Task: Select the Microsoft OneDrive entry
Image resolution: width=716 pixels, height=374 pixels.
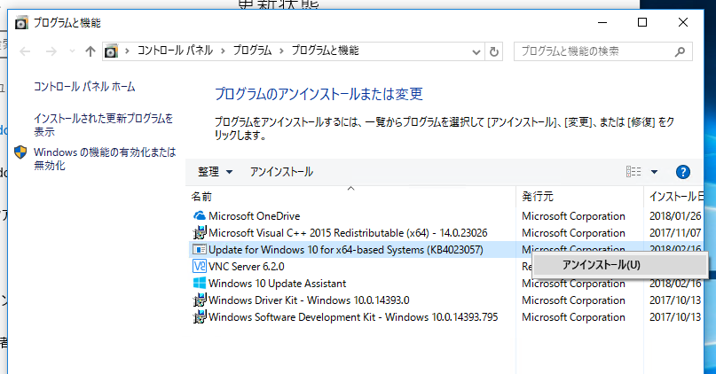Action: pyautogui.click(x=254, y=216)
